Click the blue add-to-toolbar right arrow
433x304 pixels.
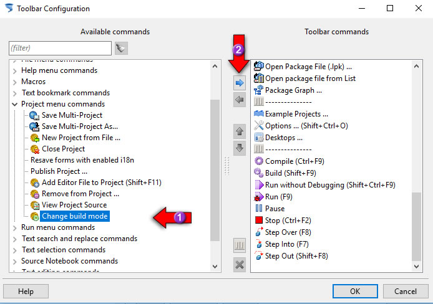pos(240,83)
